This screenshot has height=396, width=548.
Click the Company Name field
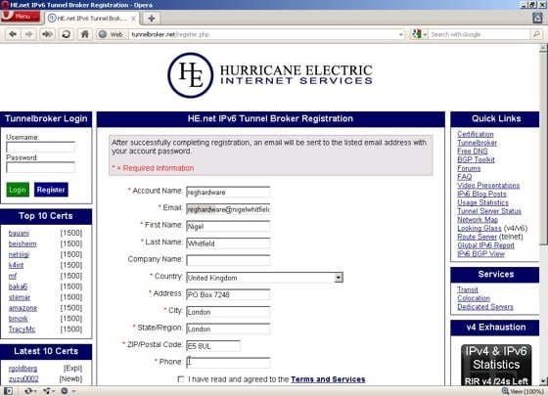228,260
